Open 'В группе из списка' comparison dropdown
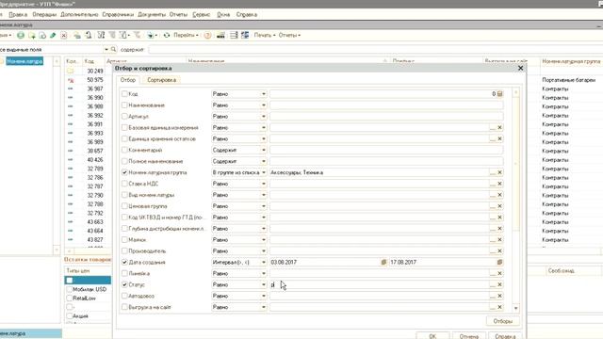 pyautogui.click(x=264, y=172)
